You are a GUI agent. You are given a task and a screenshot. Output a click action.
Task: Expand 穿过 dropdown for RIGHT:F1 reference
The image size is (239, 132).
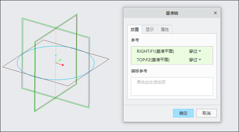[x=195, y=51]
